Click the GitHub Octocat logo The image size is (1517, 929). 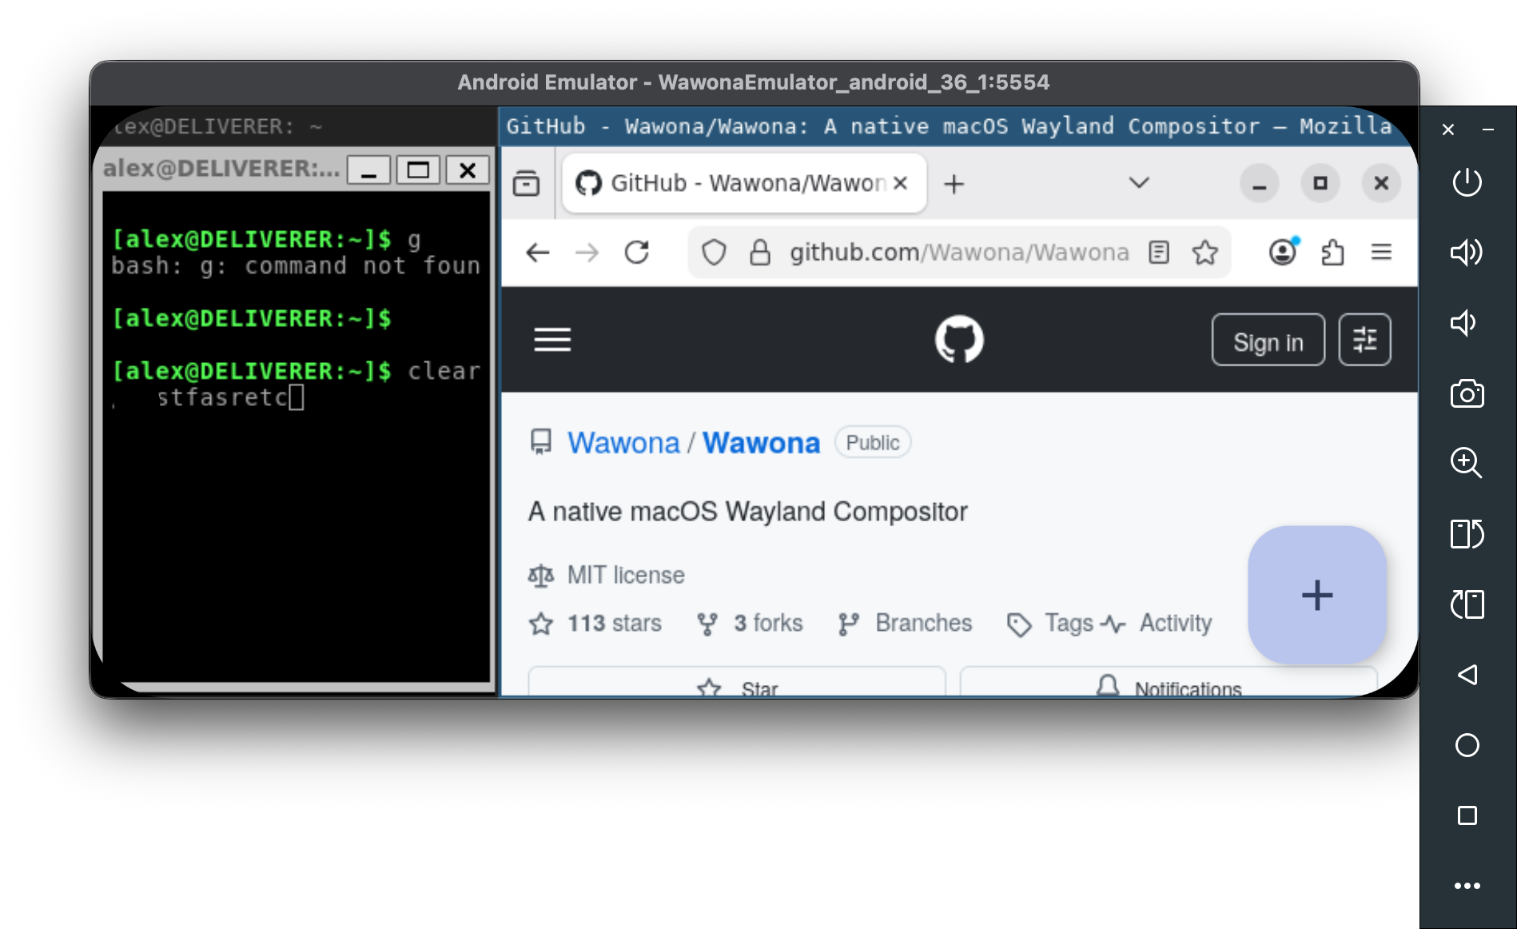pos(959,339)
